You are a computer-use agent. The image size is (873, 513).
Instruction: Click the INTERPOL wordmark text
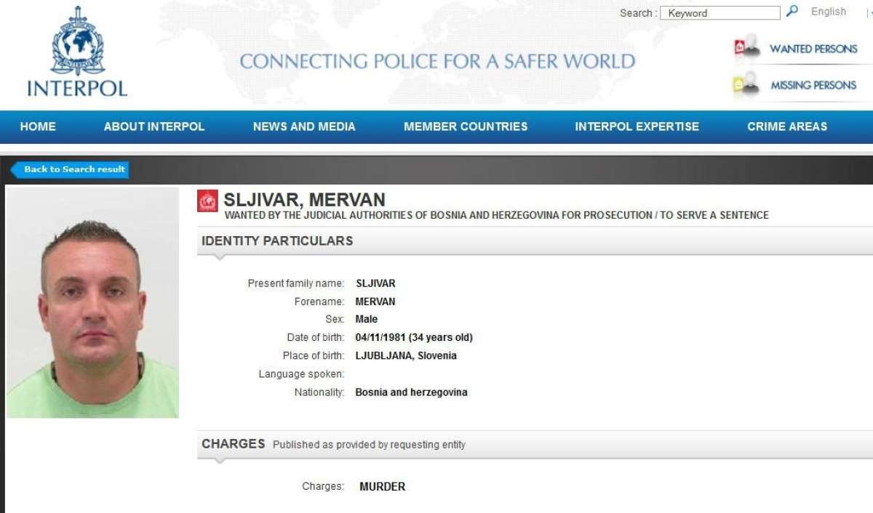pyautogui.click(x=77, y=89)
